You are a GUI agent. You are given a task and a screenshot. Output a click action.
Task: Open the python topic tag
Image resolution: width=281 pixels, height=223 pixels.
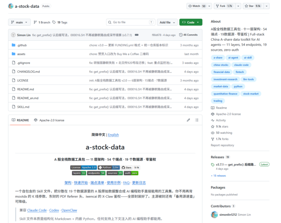coord(238,86)
